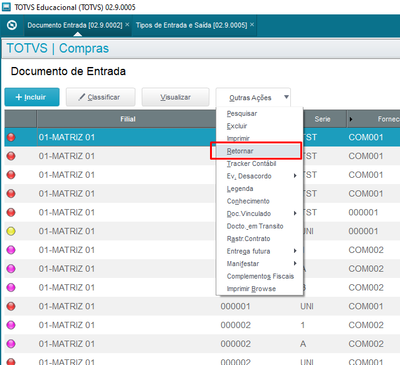This screenshot has width=400, height=365.
Task: Expand the Manifestar submenu
Action: pos(260,264)
